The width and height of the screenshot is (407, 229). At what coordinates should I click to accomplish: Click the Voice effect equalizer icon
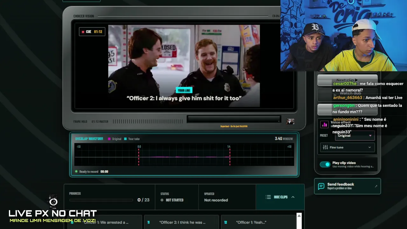[x=324, y=124]
